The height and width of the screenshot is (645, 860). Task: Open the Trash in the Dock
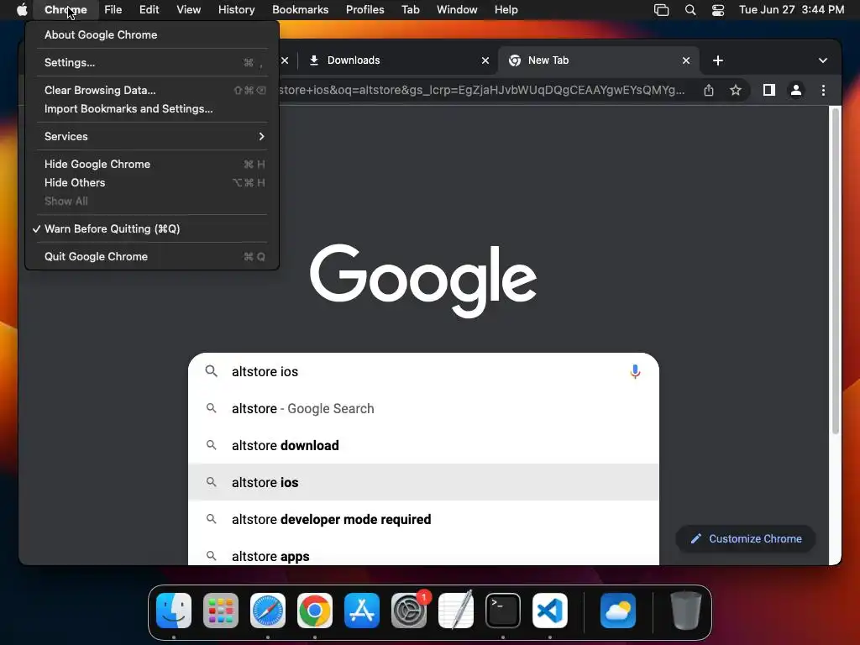685,610
